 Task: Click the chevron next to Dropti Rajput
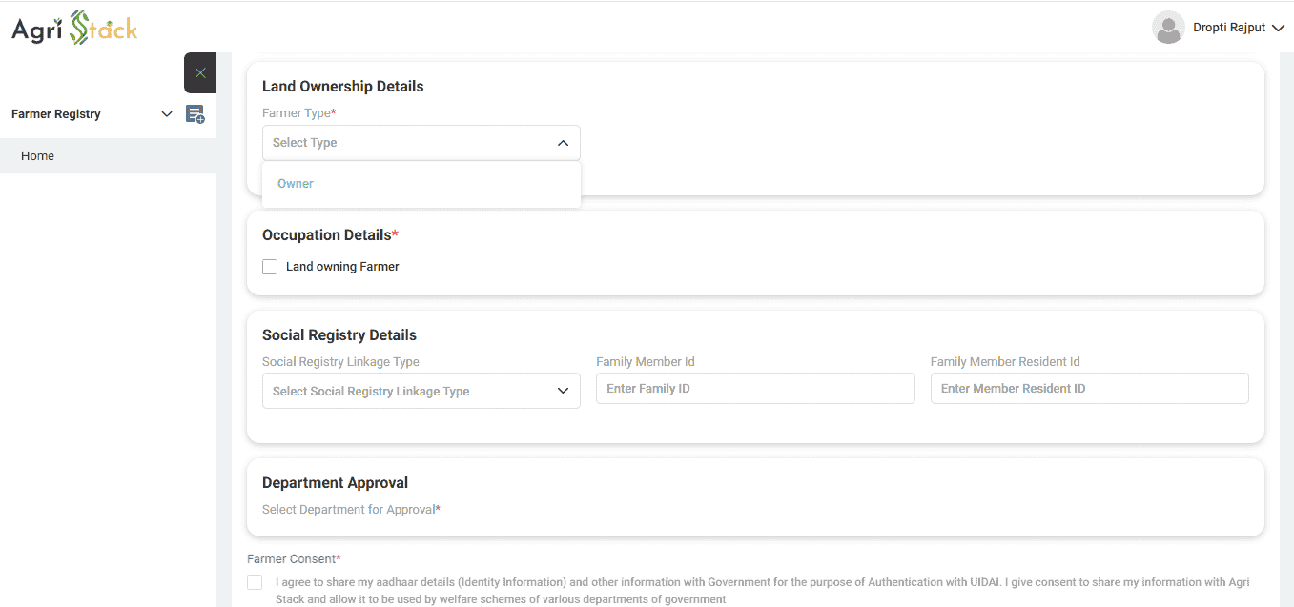pyautogui.click(x=1278, y=29)
